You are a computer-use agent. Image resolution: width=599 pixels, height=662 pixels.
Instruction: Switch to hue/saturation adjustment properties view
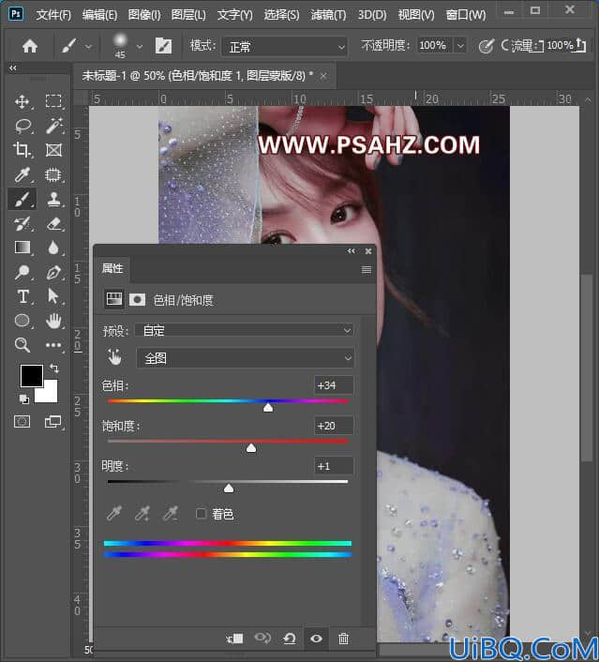point(114,299)
